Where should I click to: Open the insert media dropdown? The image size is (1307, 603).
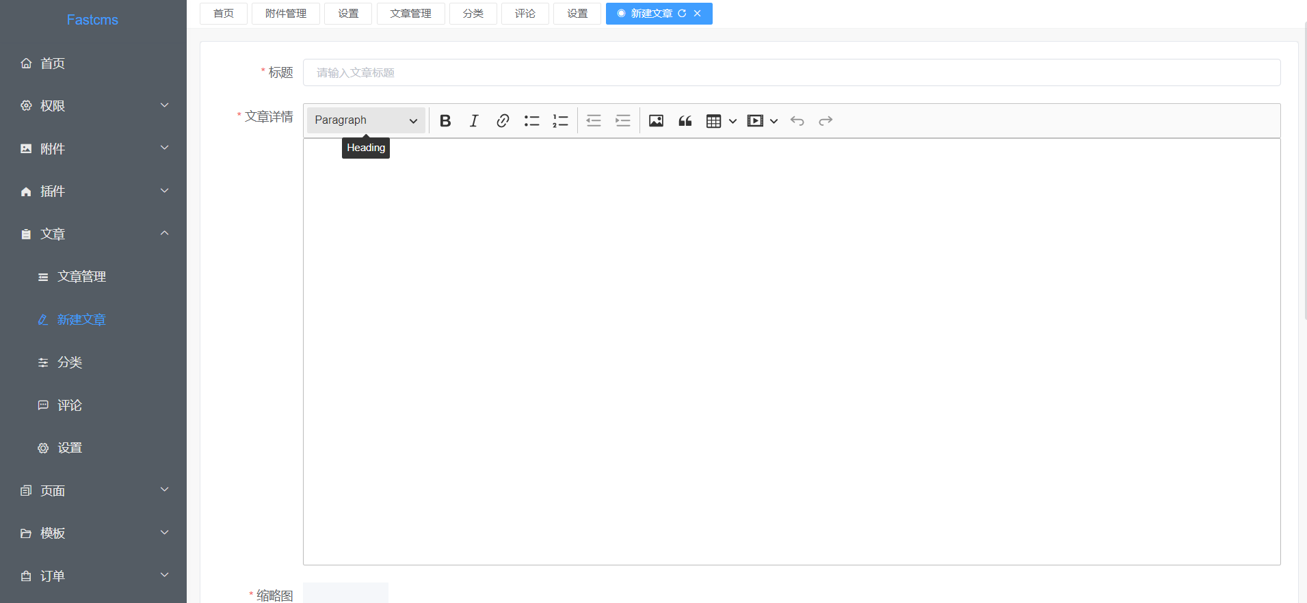762,121
